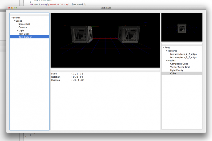Viewport: 212px width, 141px height.
Task: Select the Test Cube 2 row
Action: point(29,37)
